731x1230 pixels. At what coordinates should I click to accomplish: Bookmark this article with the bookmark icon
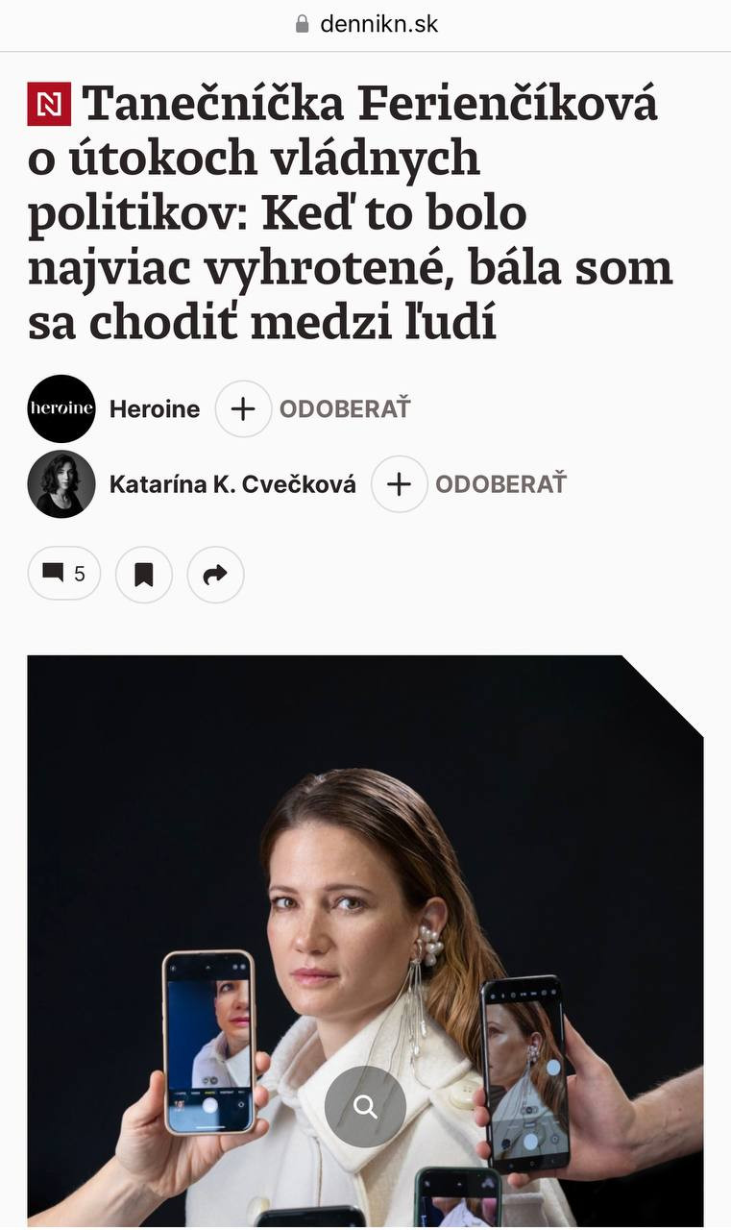click(x=144, y=574)
